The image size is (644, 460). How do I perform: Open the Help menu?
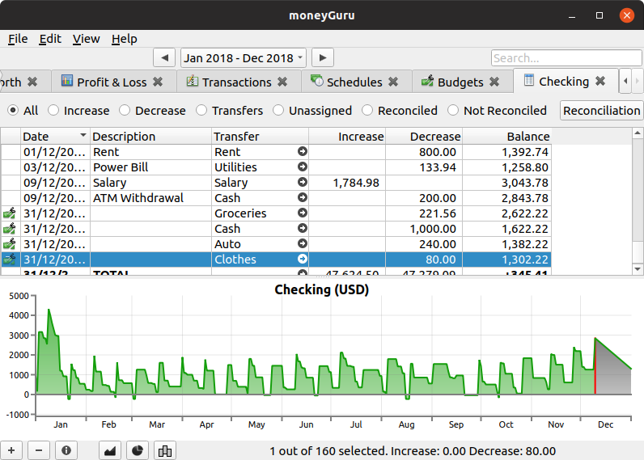point(125,39)
